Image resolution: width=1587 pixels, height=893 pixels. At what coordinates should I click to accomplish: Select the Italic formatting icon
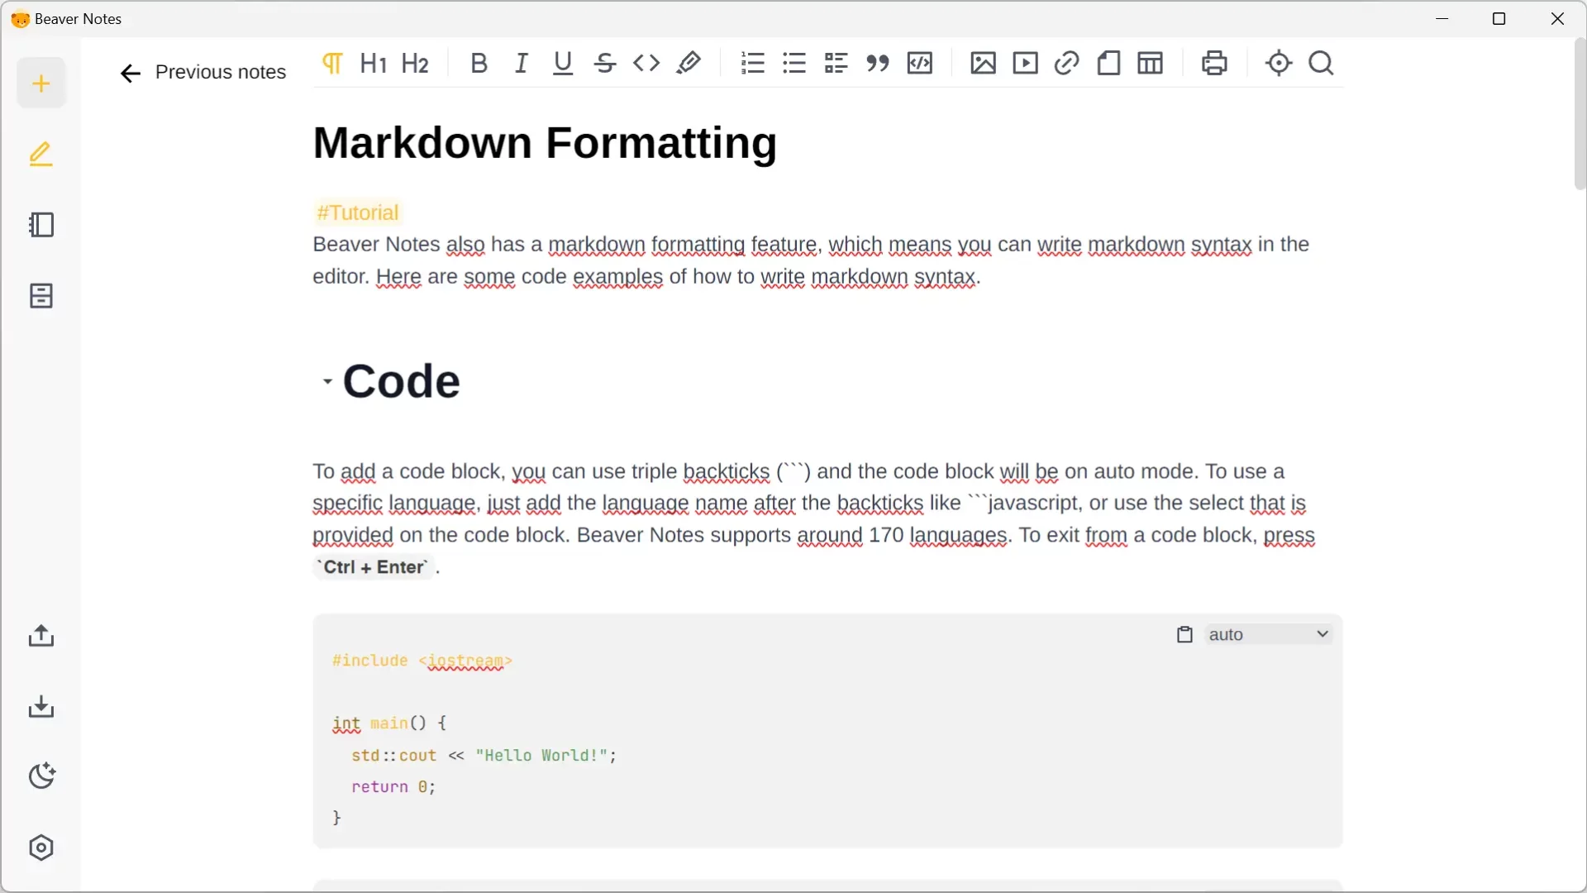coord(521,63)
